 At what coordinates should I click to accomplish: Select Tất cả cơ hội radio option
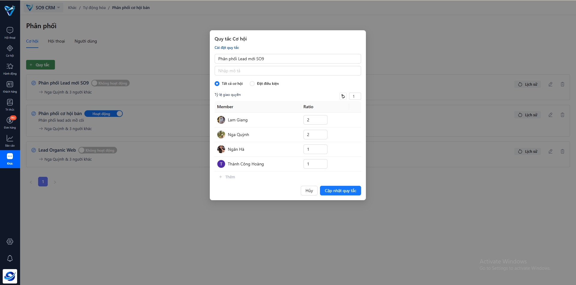217,84
